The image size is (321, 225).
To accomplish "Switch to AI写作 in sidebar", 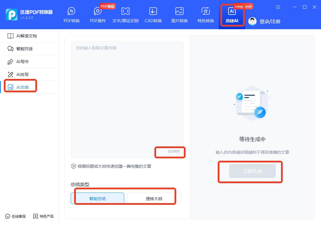I will pyautogui.click(x=22, y=62).
